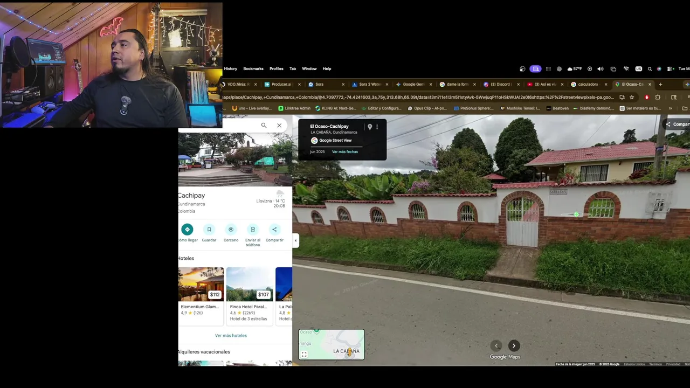Click the Términos footer link

click(655, 364)
